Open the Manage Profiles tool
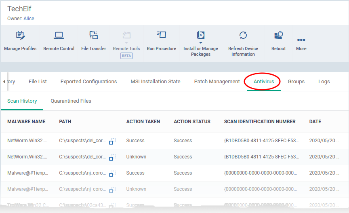This screenshot has width=349, height=213. click(x=20, y=41)
